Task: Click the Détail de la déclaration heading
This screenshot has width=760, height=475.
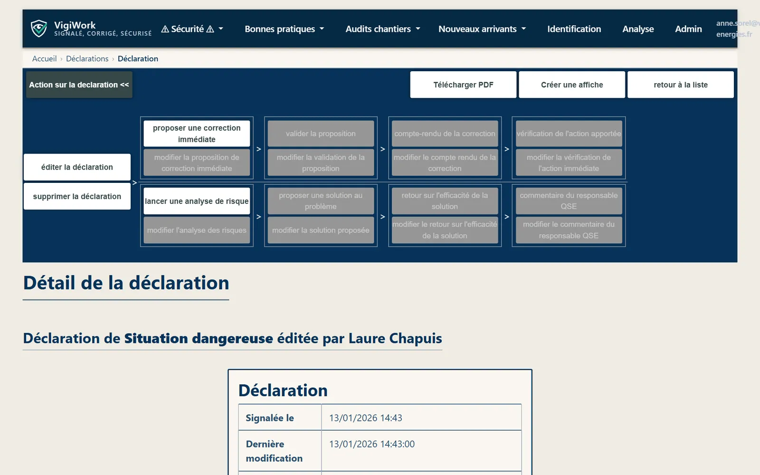Action: tap(126, 283)
